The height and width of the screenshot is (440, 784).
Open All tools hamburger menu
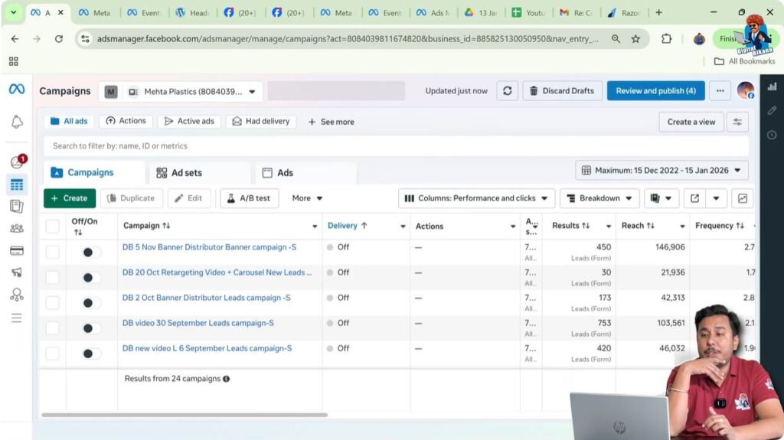17,318
